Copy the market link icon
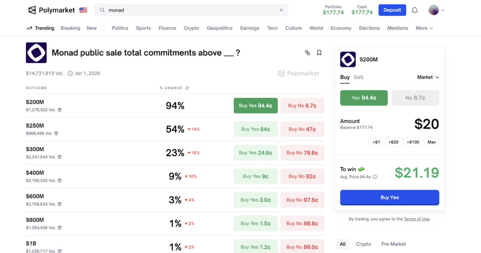The image size is (481, 253). click(307, 53)
